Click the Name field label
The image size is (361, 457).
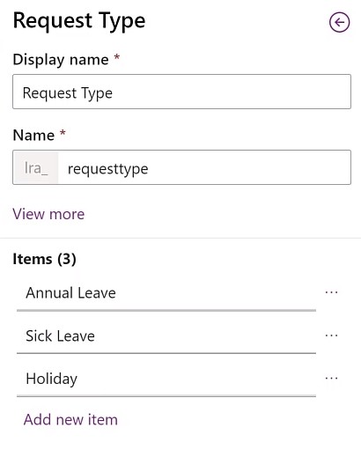(x=33, y=136)
